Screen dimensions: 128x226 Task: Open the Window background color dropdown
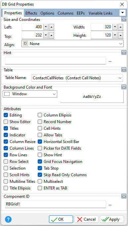click(x=30, y=94)
